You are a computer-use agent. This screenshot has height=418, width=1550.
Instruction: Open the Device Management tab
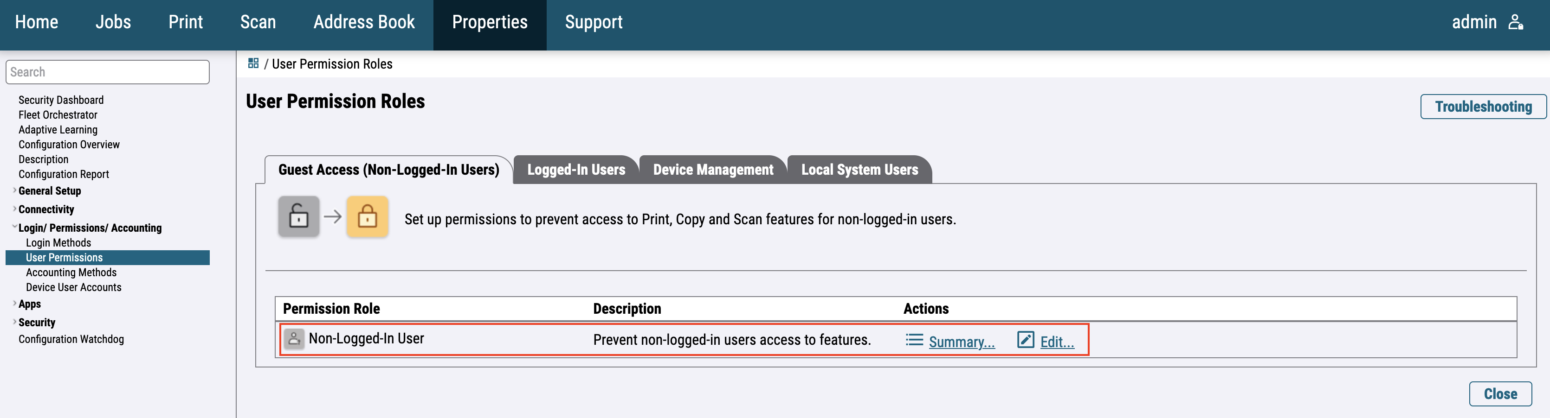point(713,170)
